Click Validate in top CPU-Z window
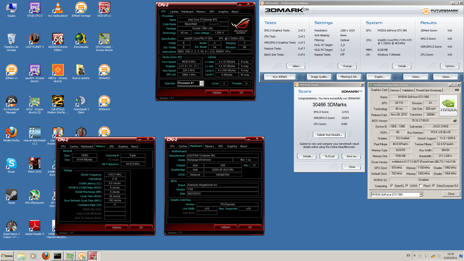The width and height of the screenshot is (464, 261). click(217, 93)
